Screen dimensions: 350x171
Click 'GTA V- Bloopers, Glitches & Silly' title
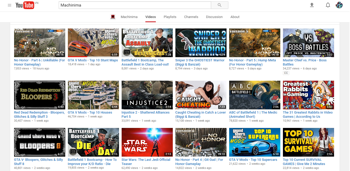pyautogui.click(x=38, y=162)
